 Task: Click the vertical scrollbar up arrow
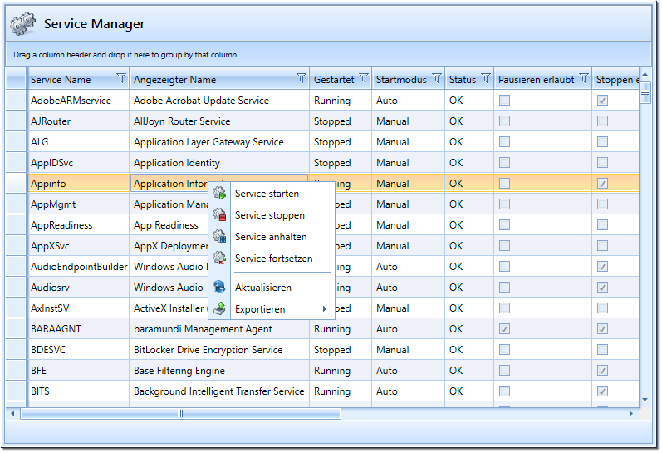pyautogui.click(x=645, y=74)
